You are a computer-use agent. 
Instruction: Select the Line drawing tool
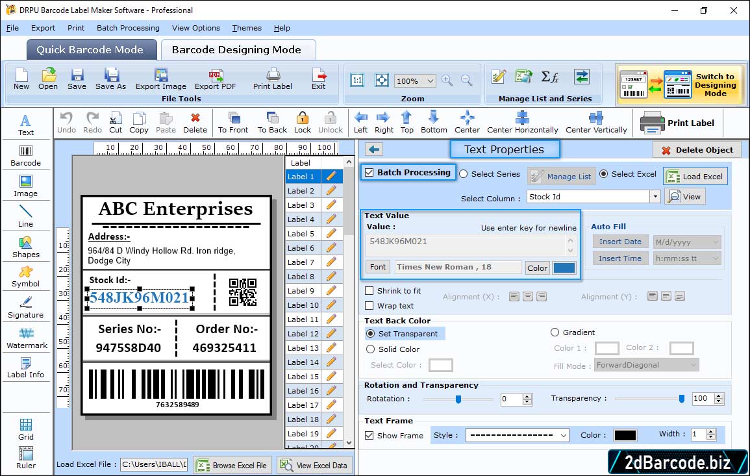(x=26, y=217)
